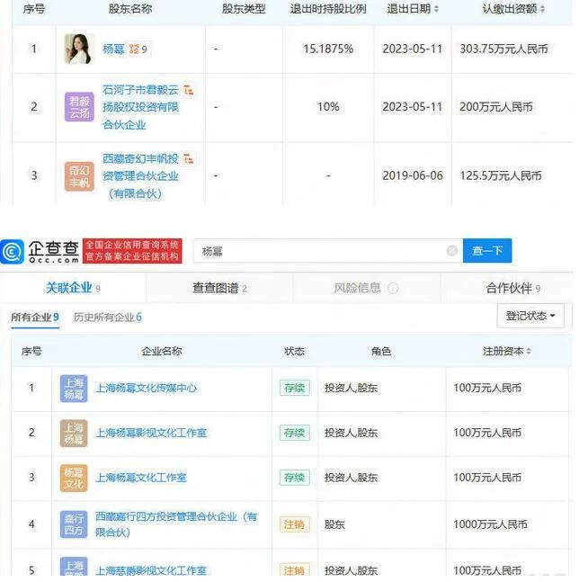The height and width of the screenshot is (582, 588).
Task: Switch to the 查查图谱 tab
Action: click(x=219, y=288)
